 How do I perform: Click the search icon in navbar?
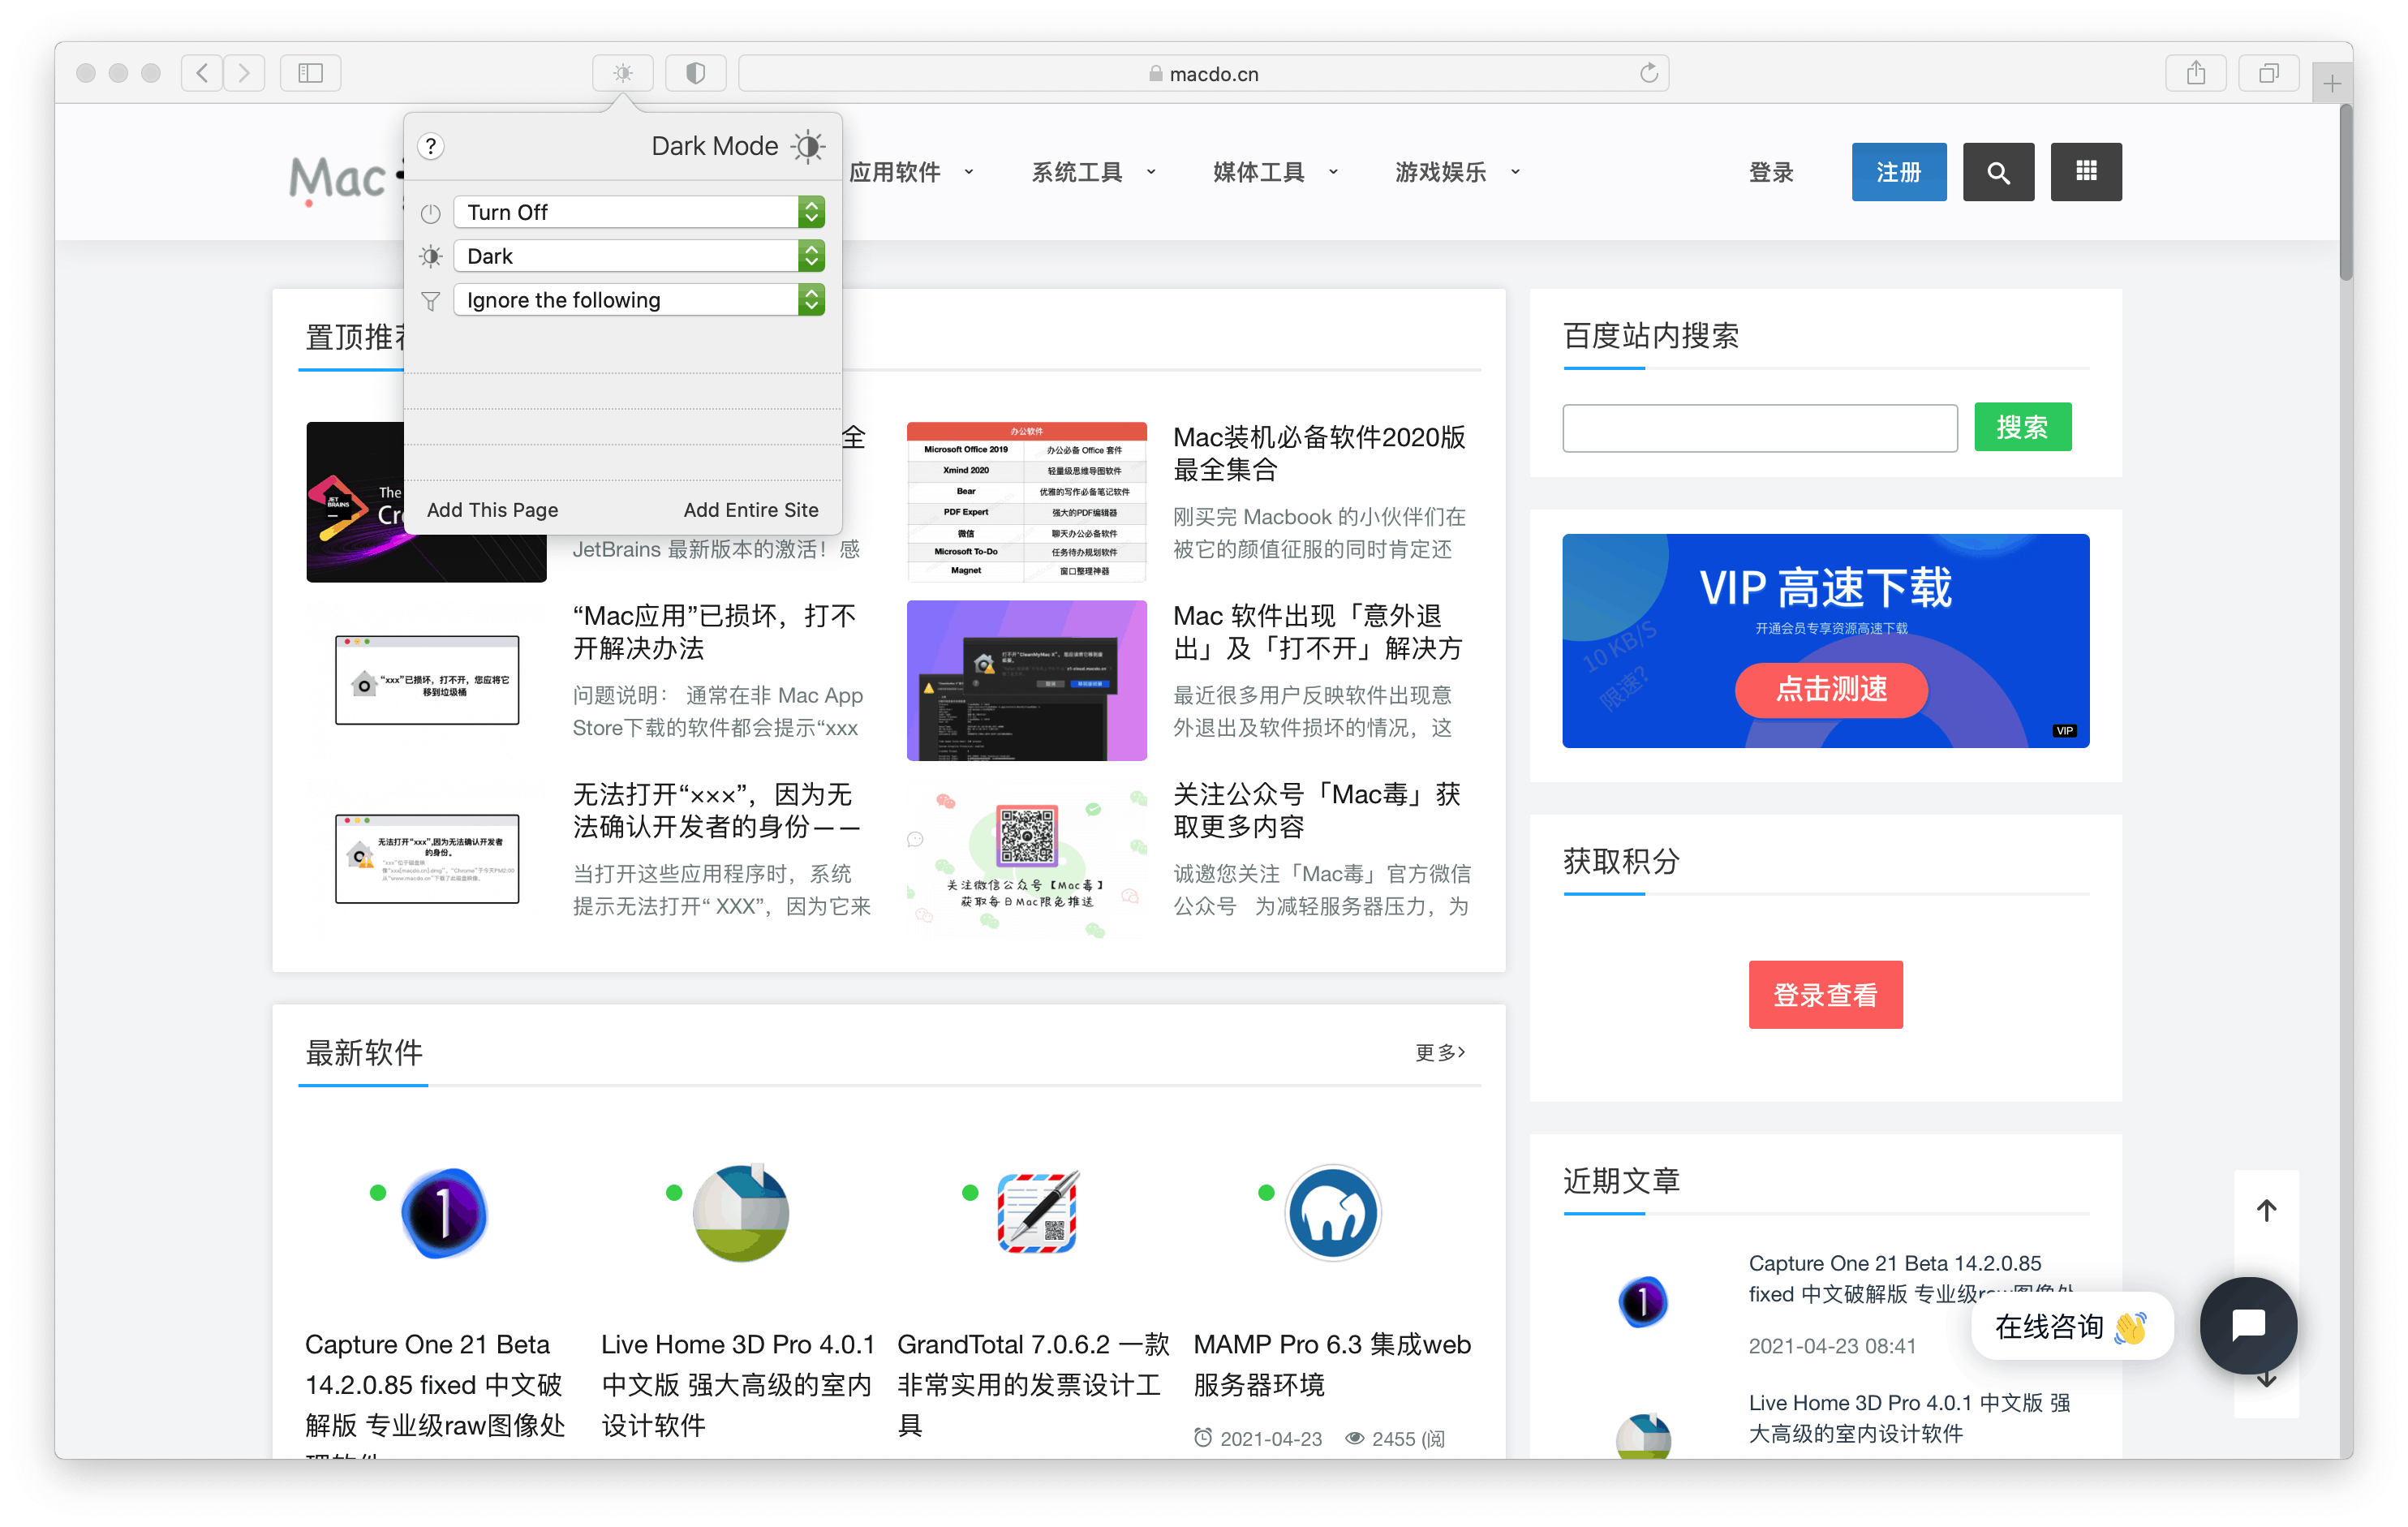(2001, 170)
